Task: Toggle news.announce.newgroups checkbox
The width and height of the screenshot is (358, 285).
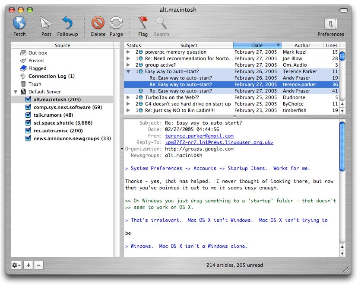Action: [x=28, y=138]
